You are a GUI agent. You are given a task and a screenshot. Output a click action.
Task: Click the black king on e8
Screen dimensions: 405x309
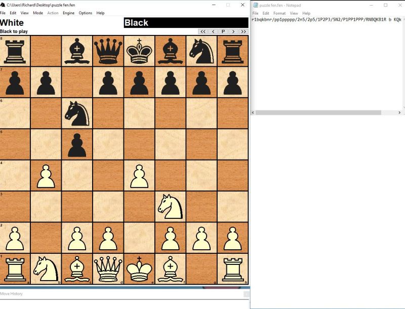(x=139, y=52)
